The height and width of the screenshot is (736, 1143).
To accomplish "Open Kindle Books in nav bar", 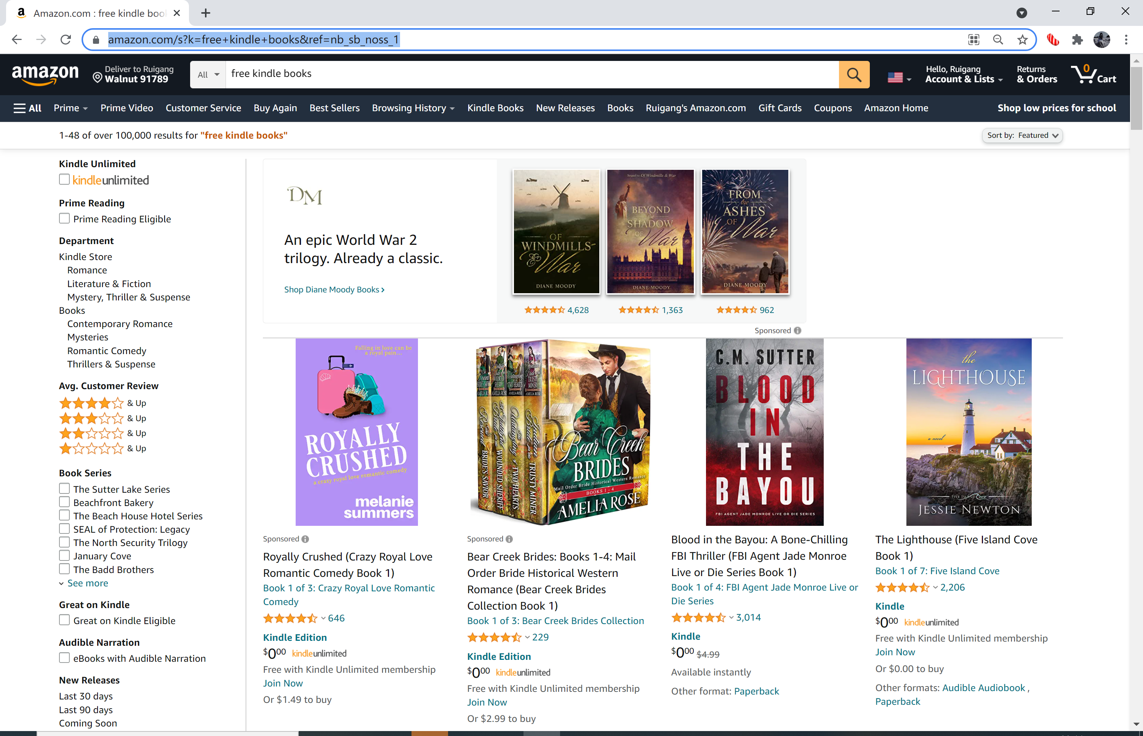I will pyautogui.click(x=495, y=108).
